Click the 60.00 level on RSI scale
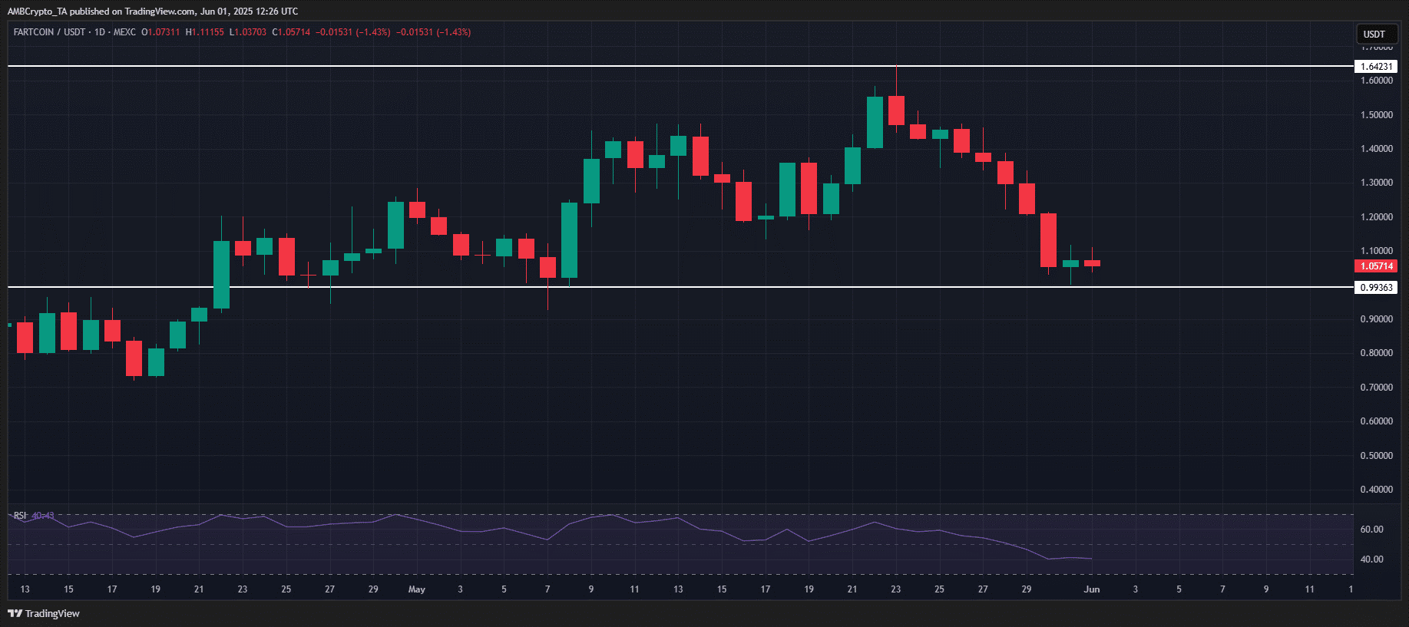Viewport: 1409px width, 627px height. pyautogui.click(x=1371, y=530)
